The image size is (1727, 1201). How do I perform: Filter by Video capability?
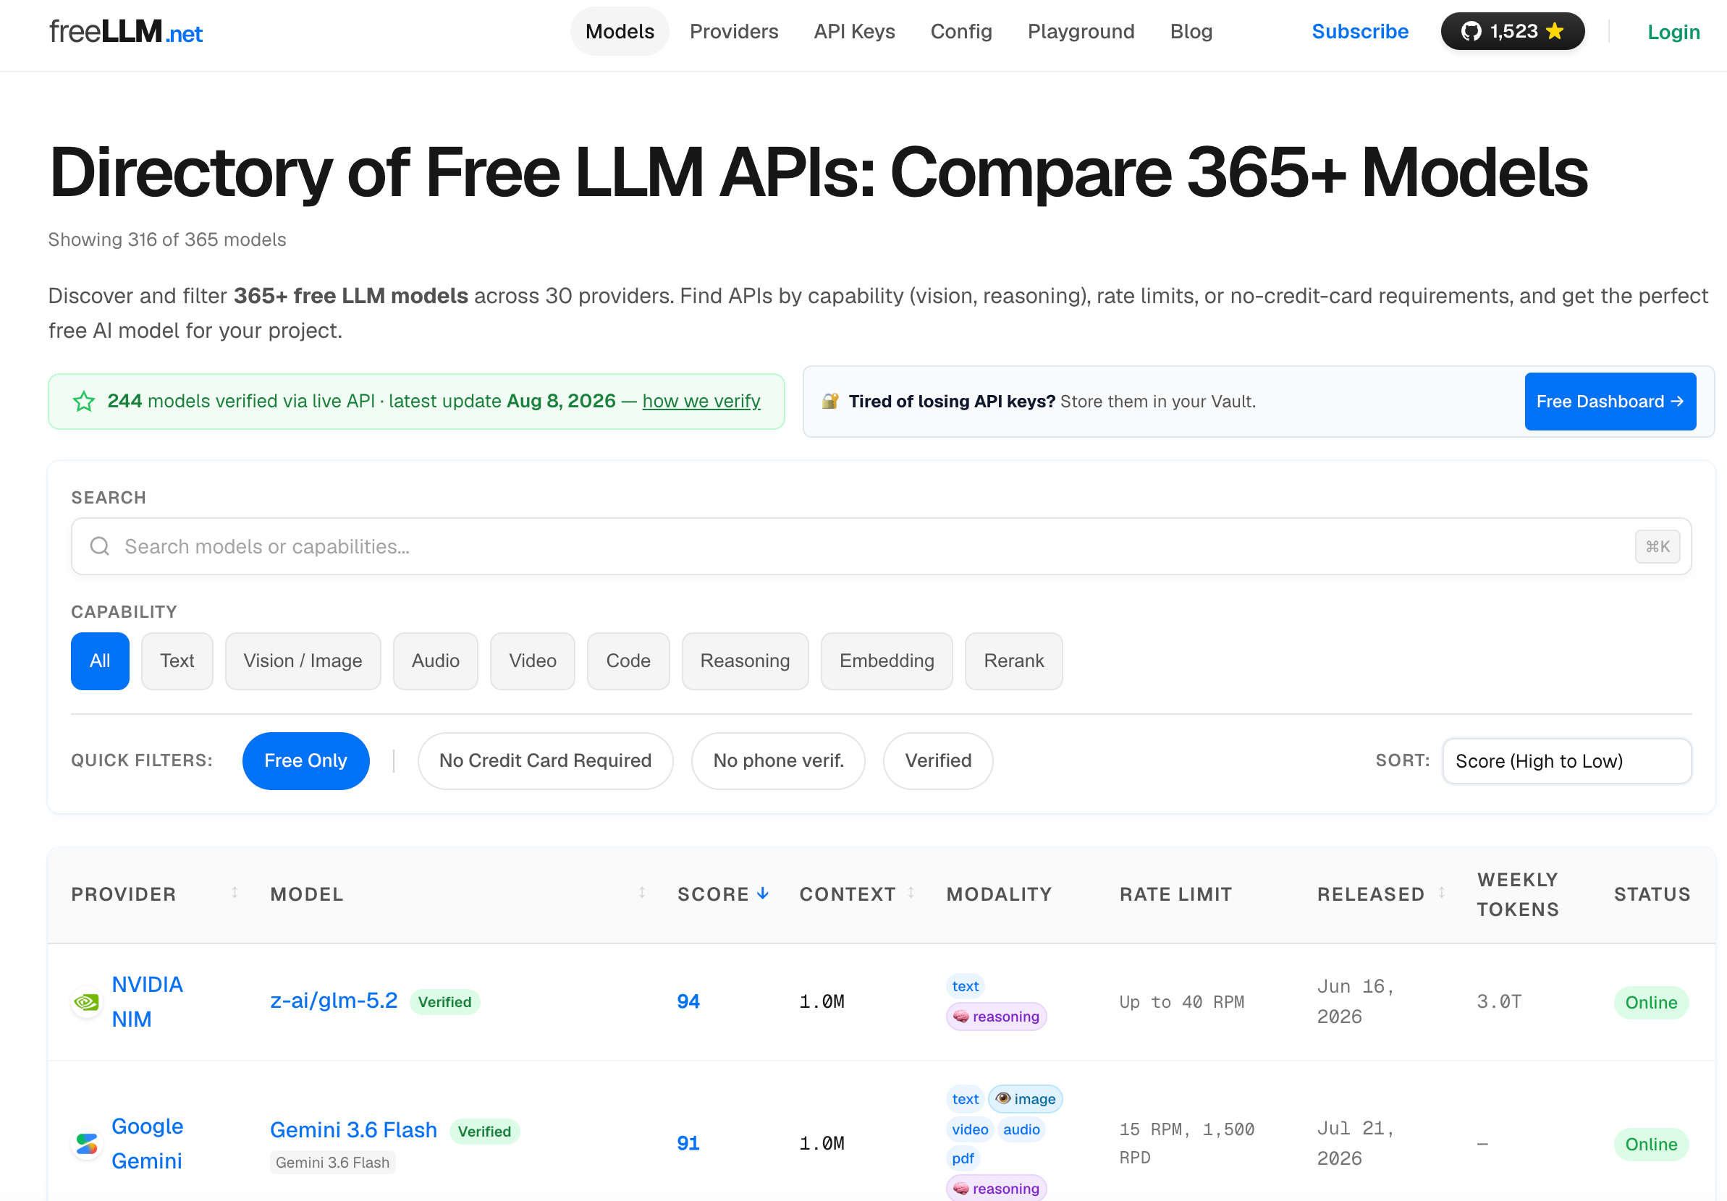click(533, 661)
